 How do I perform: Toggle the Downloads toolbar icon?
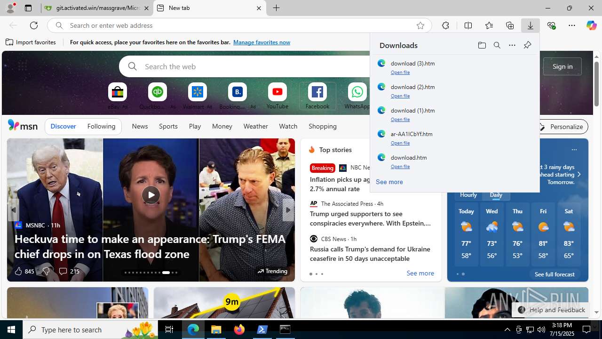point(531,25)
